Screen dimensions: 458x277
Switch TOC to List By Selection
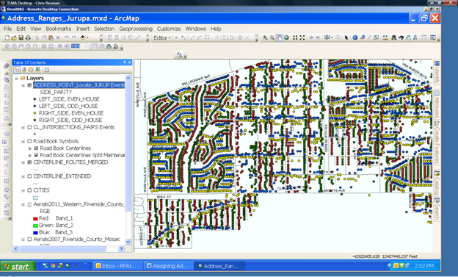pos(37,70)
